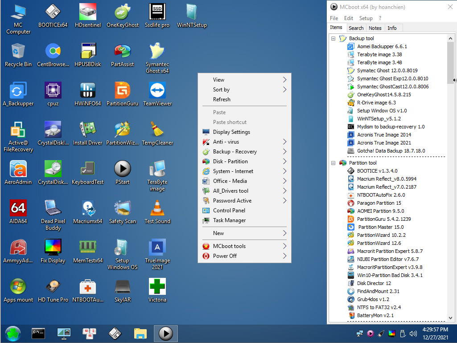Select R-Drive image 6.3 entry
Screen dimensions: 457x343
pyautogui.click(x=376, y=103)
